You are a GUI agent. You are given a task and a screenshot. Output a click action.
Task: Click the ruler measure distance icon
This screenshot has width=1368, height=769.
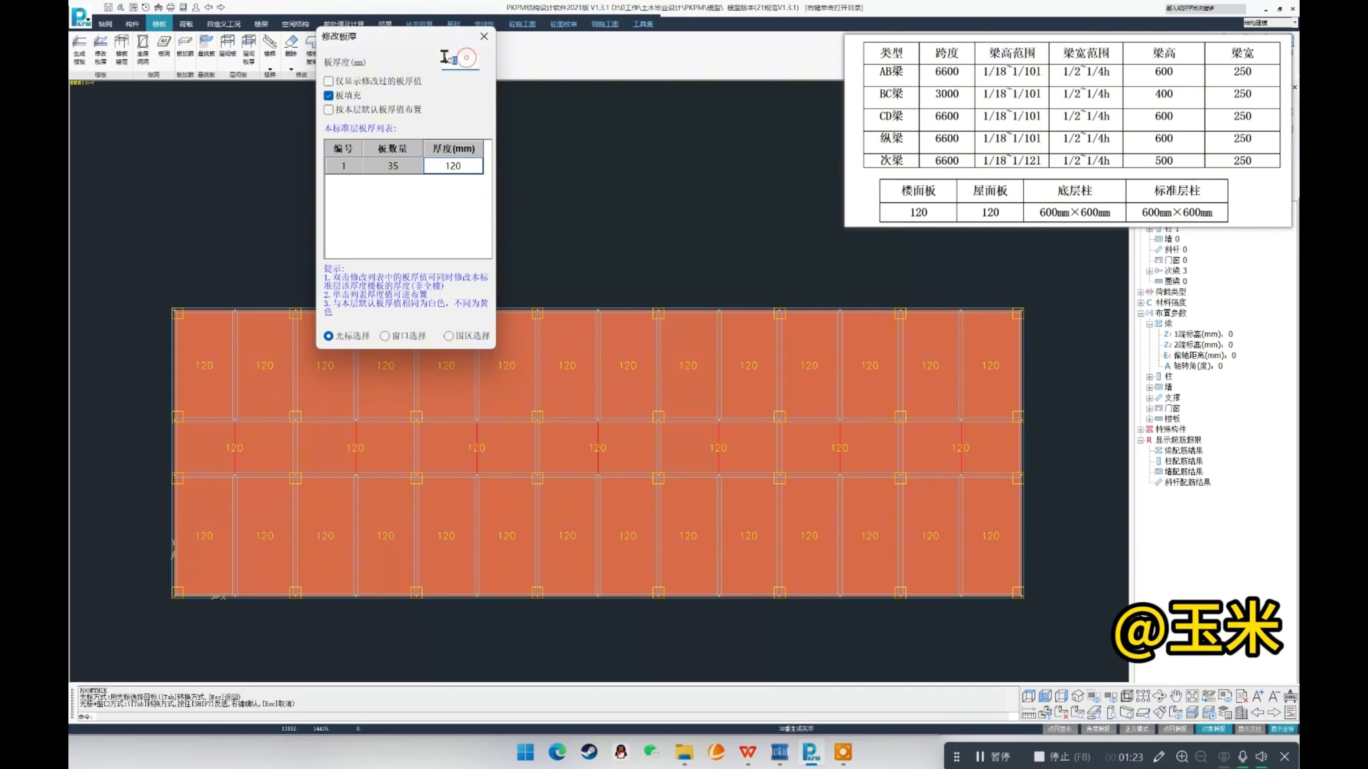click(1028, 713)
